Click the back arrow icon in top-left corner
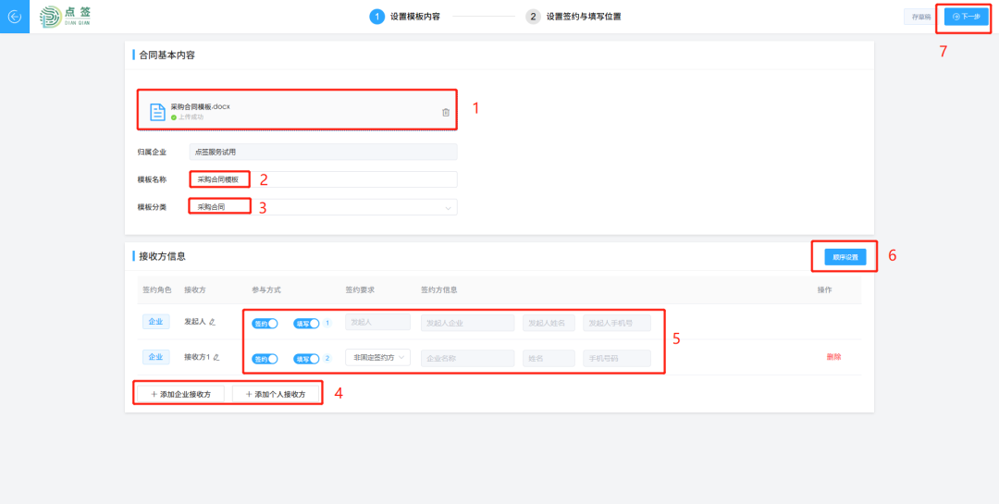 [14, 17]
